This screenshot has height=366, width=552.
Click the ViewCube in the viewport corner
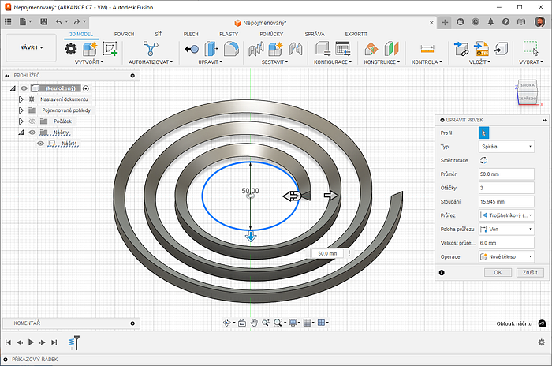pos(527,91)
